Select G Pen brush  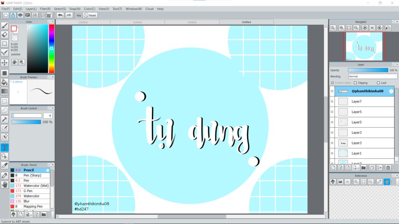(30, 191)
